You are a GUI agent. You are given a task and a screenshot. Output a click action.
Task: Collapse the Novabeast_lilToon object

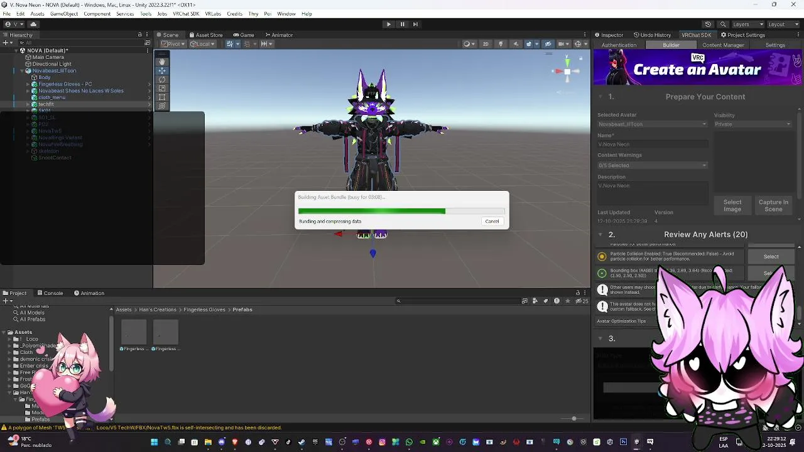pos(21,71)
